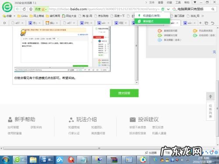Expand the address bar history chevron
This screenshot has height=164, width=219.
tap(168, 9)
